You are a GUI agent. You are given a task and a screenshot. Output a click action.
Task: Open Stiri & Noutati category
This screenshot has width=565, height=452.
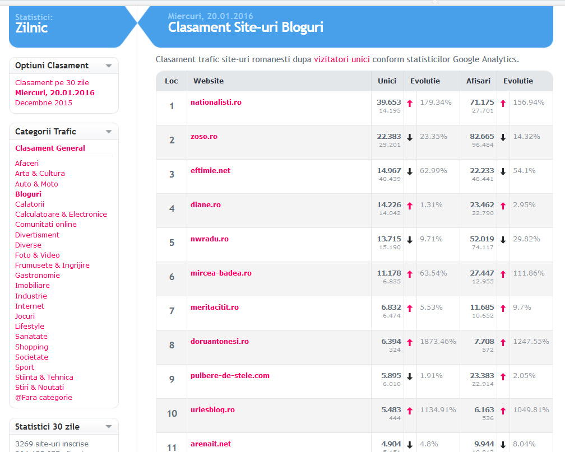point(40,387)
